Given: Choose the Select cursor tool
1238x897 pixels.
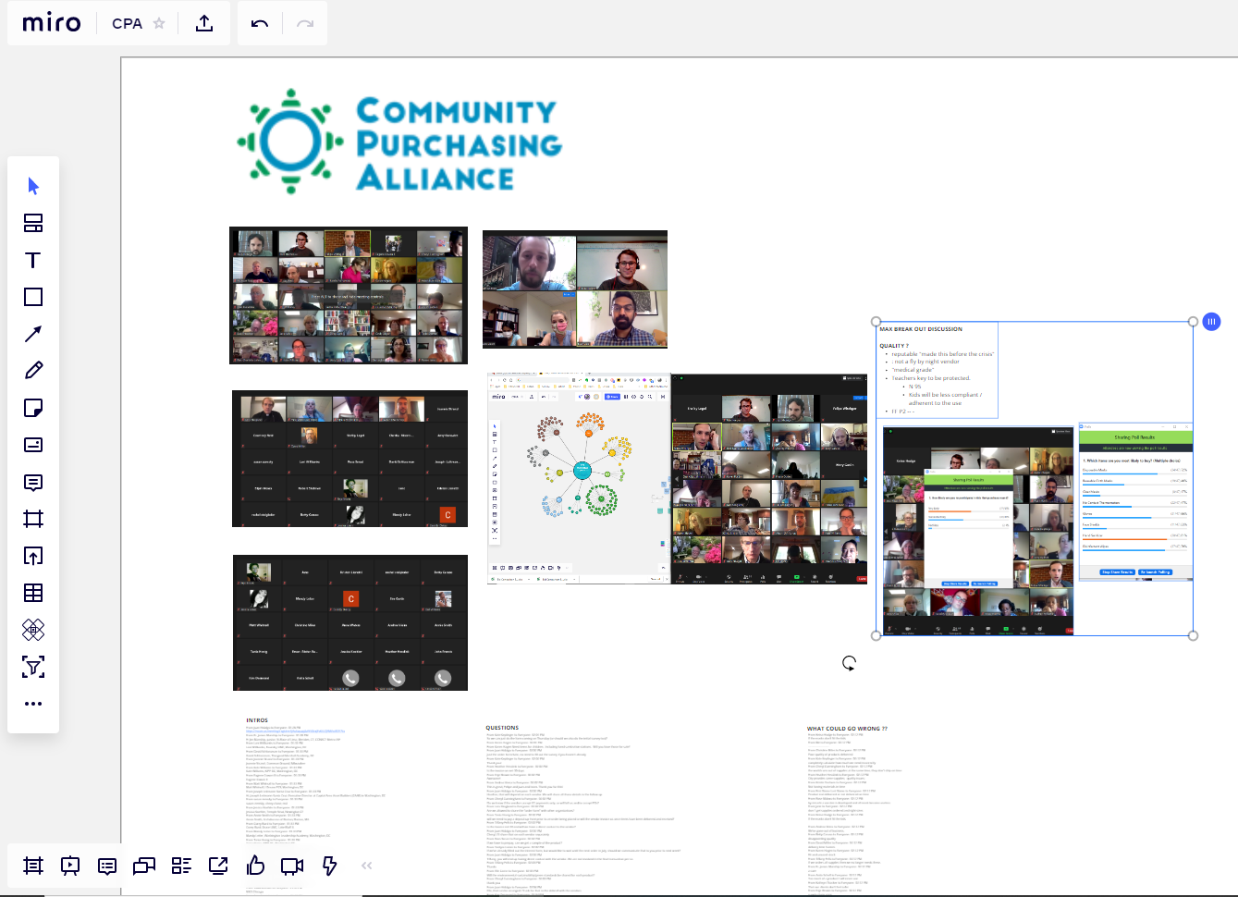Looking at the screenshot, I should [x=33, y=186].
